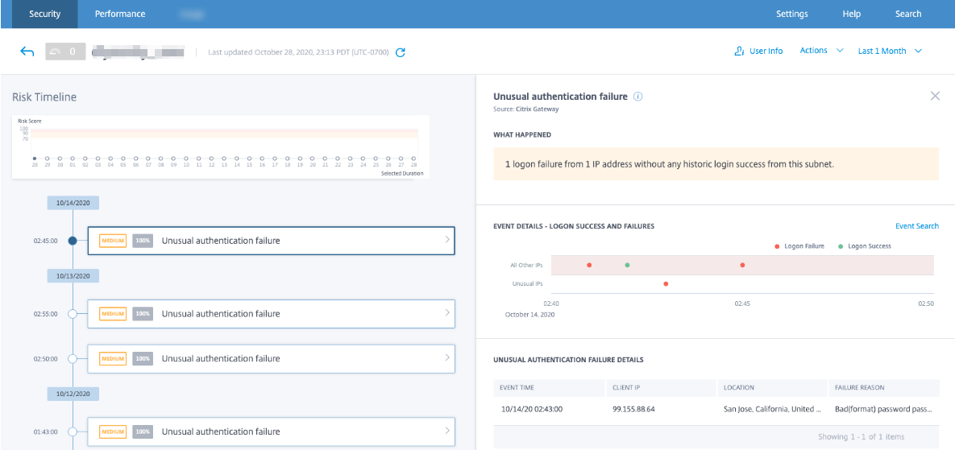955x450 pixels.
Task: Open Search in top bar
Action: point(908,14)
